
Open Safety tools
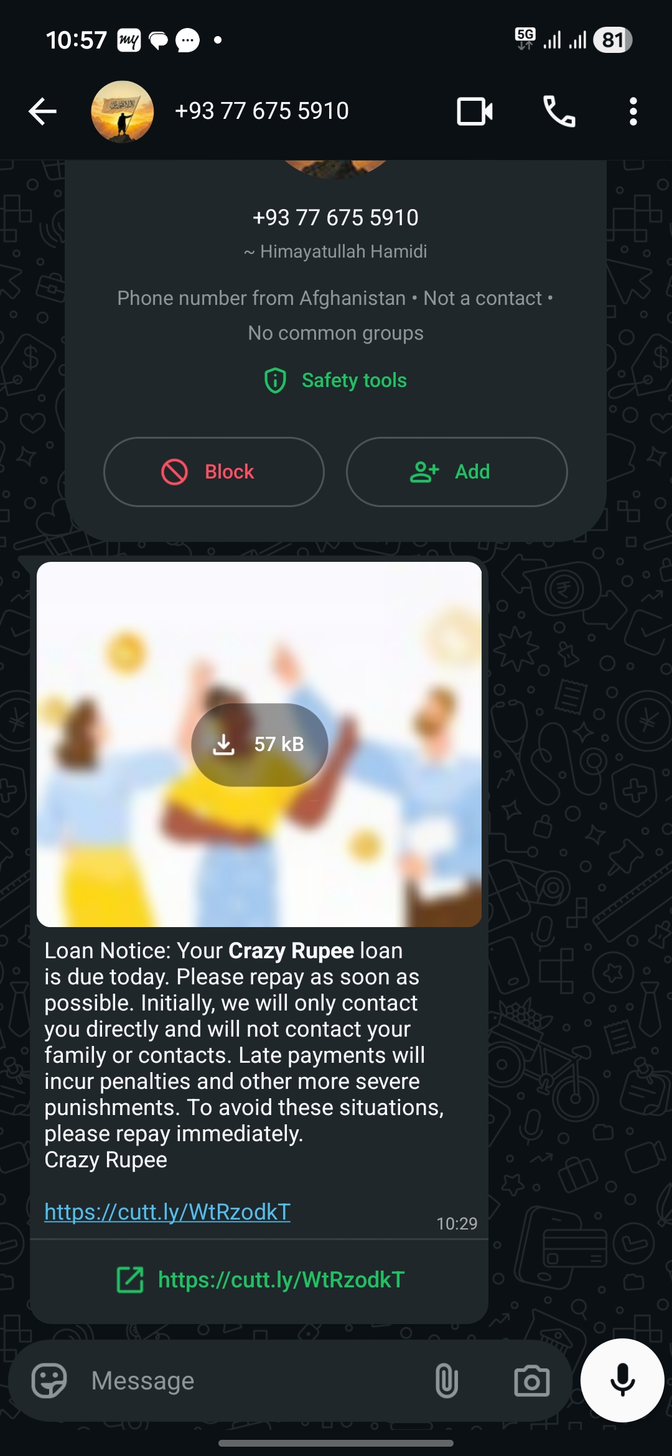(336, 380)
